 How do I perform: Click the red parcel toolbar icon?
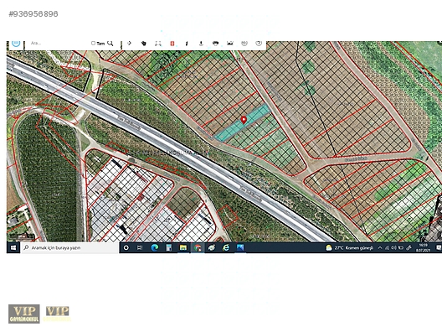(x=172, y=44)
